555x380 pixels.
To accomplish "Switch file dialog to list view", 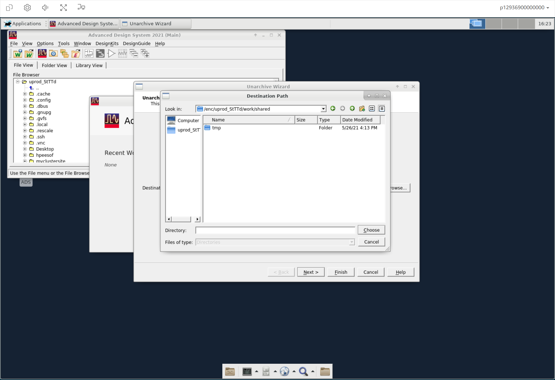I will [x=372, y=109].
